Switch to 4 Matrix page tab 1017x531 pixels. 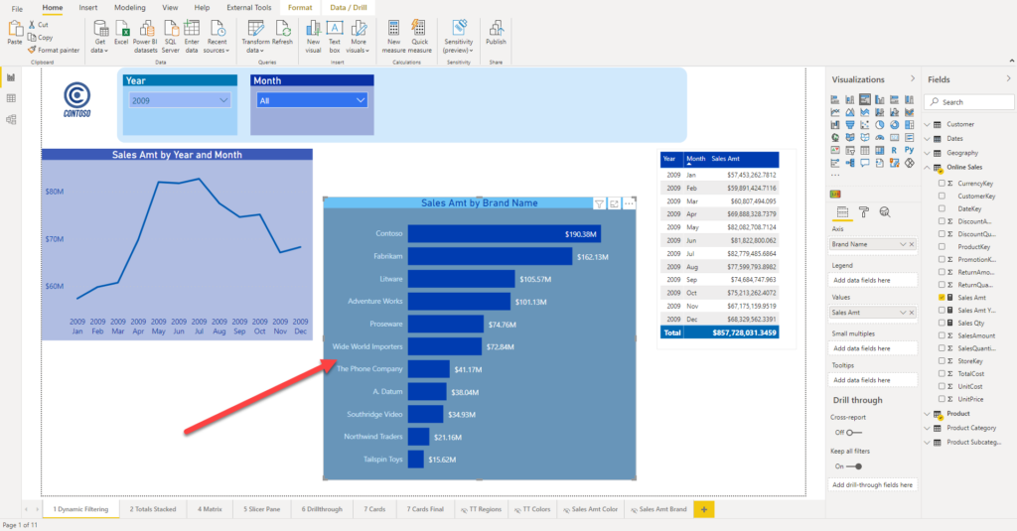pos(210,509)
